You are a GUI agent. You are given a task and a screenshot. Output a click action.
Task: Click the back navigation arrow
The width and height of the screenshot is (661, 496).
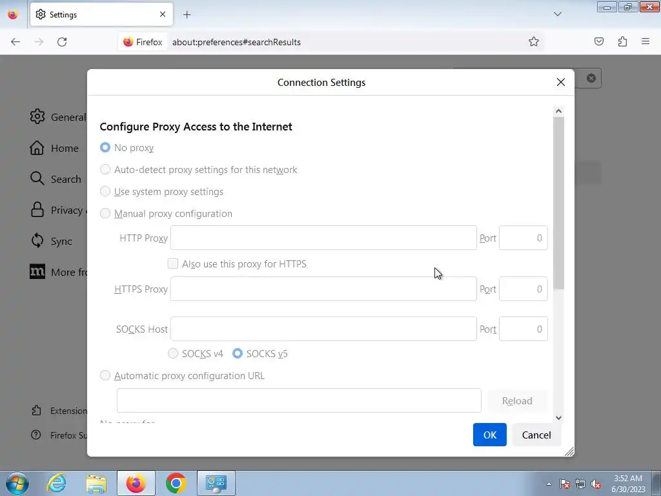(15, 42)
